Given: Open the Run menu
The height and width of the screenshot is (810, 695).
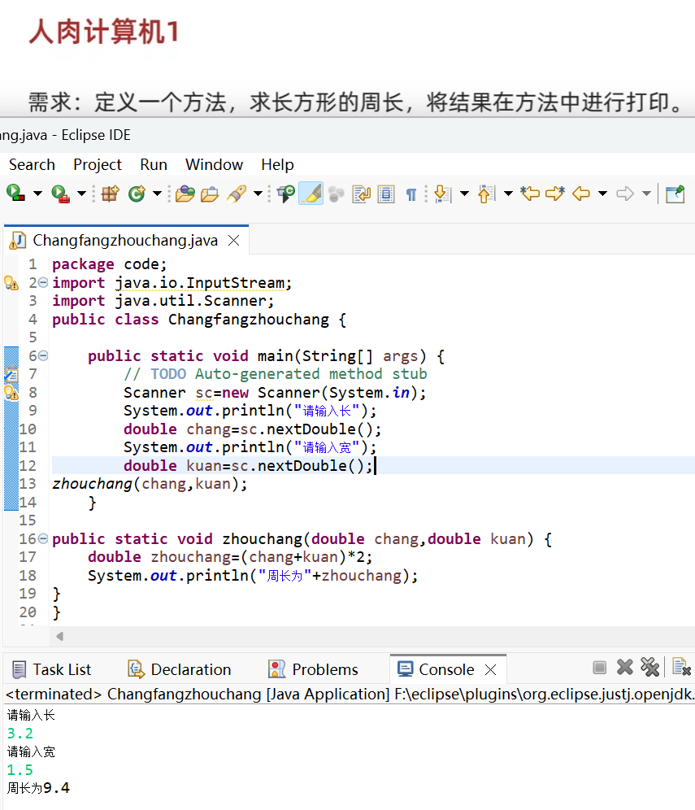Looking at the screenshot, I should tap(154, 165).
